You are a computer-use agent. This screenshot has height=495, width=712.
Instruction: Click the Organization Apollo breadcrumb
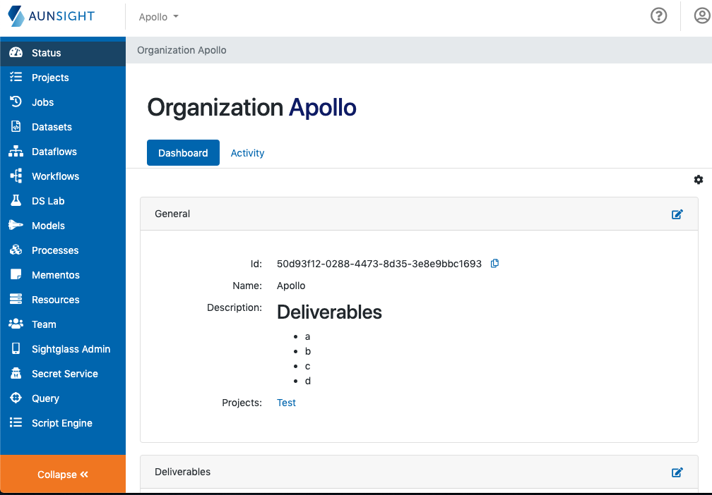[x=182, y=50]
